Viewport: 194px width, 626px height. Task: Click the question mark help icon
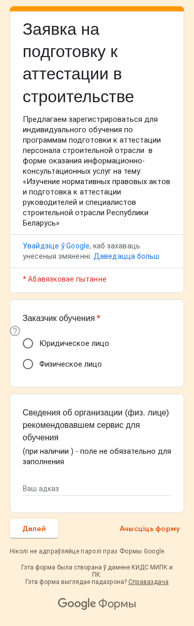(x=15, y=331)
